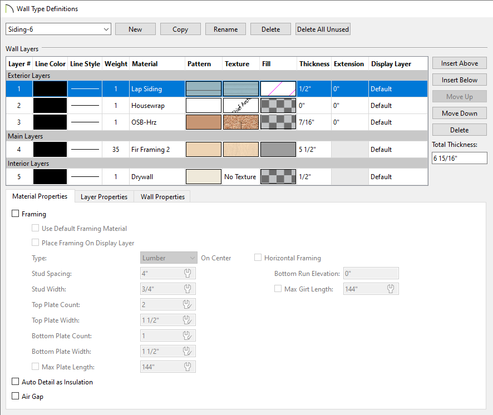Click the Chief Architect icon in the title bar
The height and width of the screenshot is (415, 493).
[x=7, y=8]
